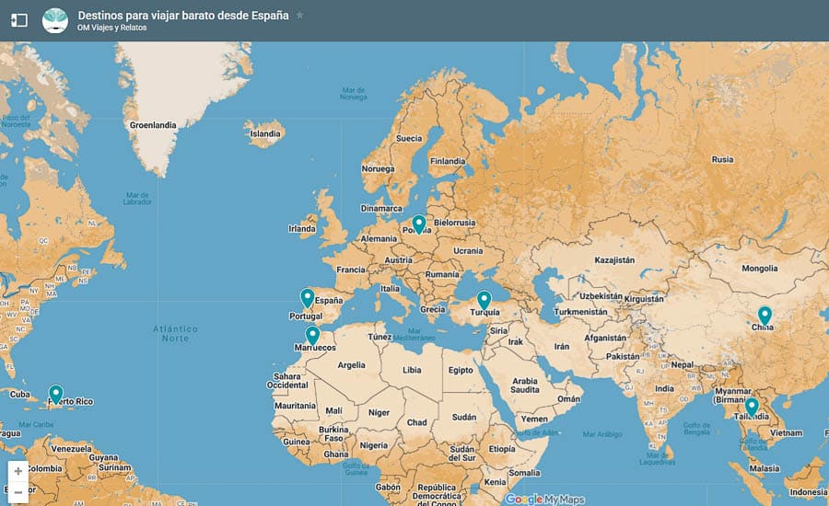The width and height of the screenshot is (829, 506).
Task: Click the Kazajistán country label
Action: (614, 259)
